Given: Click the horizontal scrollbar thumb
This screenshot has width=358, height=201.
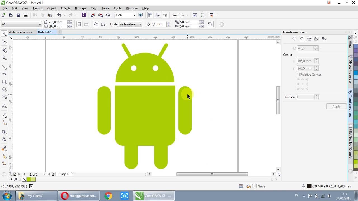Looking at the screenshot, I should [x=212, y=174].
